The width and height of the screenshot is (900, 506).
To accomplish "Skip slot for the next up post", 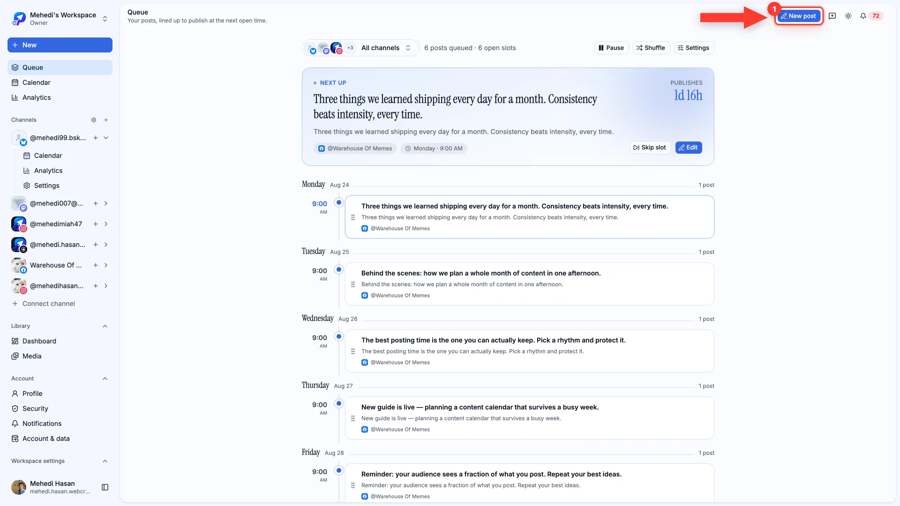I will [650, 148].
